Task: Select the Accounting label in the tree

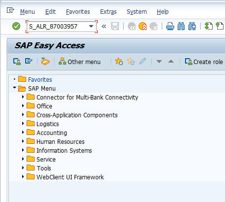Action: pos(52,133)
